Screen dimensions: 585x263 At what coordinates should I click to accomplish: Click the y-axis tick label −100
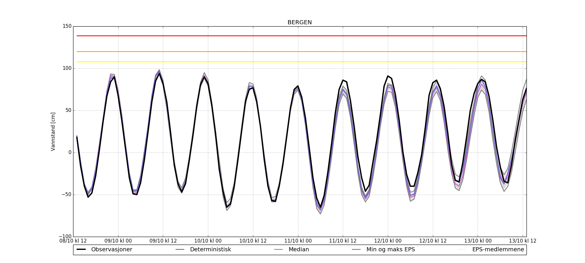click(65, 237)
